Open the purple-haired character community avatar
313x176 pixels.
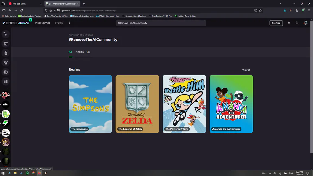[6, 142]
